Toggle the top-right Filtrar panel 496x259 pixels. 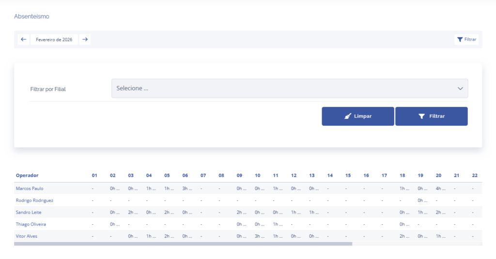coord(467,40)
